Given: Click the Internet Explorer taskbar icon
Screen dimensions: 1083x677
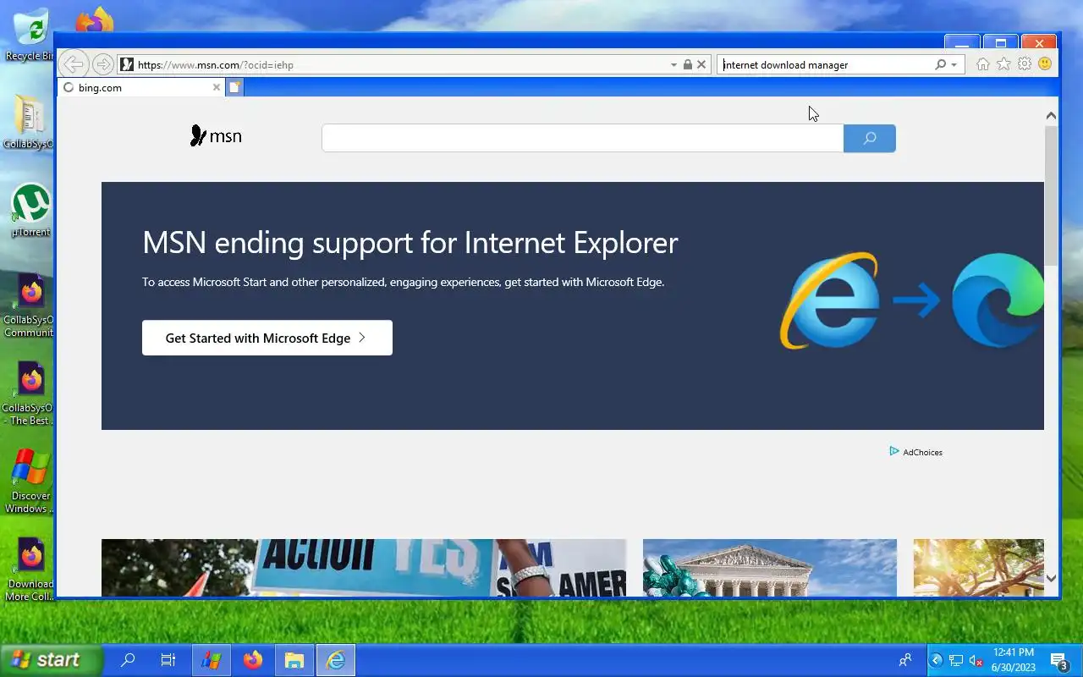Looking at the screenshot, I should coord(336,660).
